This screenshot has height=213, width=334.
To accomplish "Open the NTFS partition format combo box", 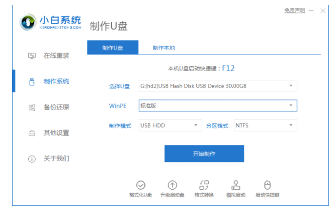I will [x=265, y=125].
